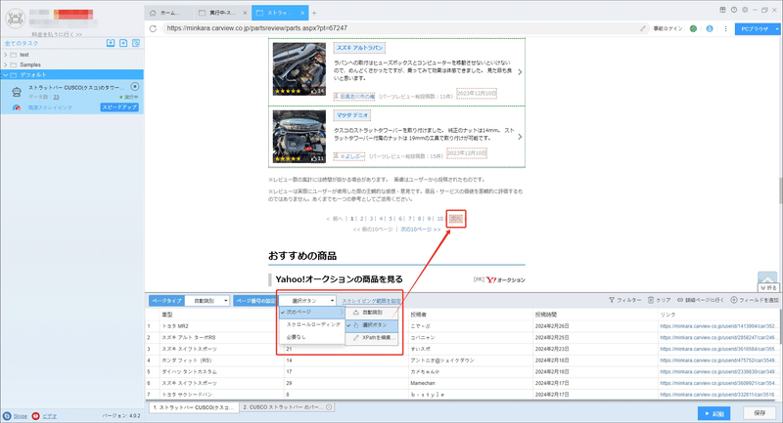Image resolution: width=783 pixels, height=423 pixels.
Task: Choose 必要なし menu option
Action: (x=312, y=337)
